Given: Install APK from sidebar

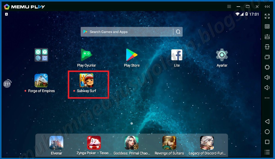Looking at the screenshot, I should point(267,37).
